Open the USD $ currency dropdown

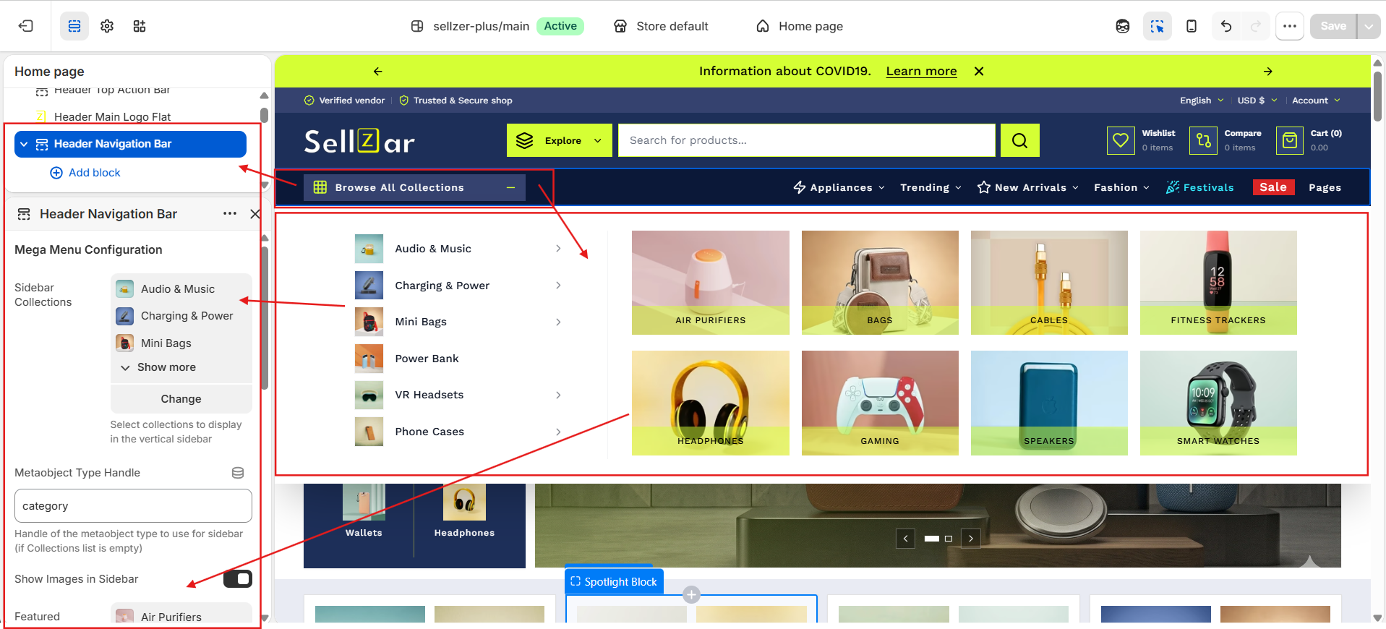[1257, 100]
